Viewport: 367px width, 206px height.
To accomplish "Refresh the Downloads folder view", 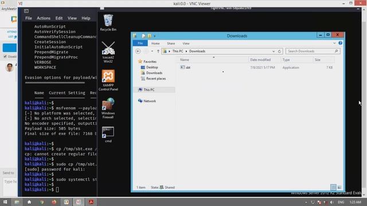I will click(x=279, y=51).
